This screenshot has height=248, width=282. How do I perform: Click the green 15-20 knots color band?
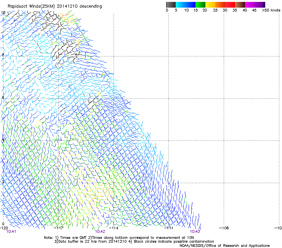(200, 5)
